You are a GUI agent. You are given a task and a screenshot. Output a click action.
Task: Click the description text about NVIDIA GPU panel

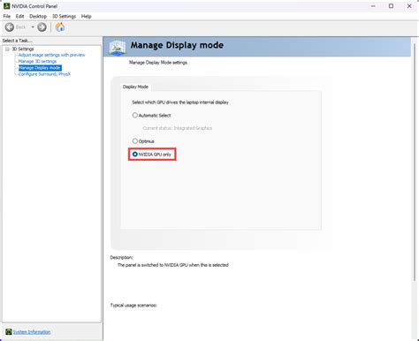[x=173, y=265]
